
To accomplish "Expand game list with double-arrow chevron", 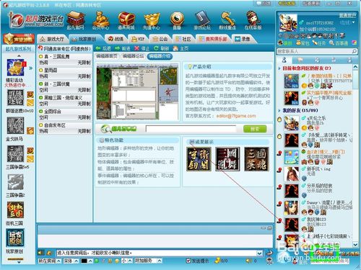I will [30, 68].
